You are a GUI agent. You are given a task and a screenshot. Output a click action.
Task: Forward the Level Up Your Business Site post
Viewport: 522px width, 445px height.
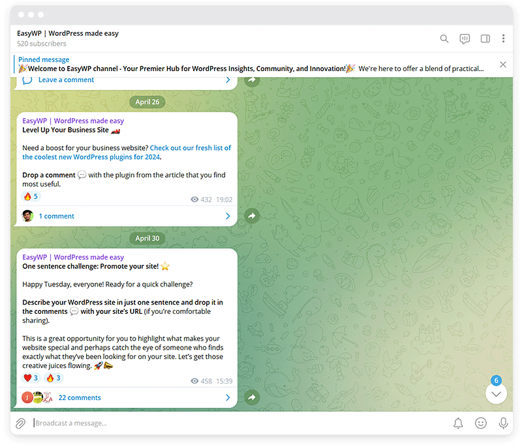(x=252, y=216)
